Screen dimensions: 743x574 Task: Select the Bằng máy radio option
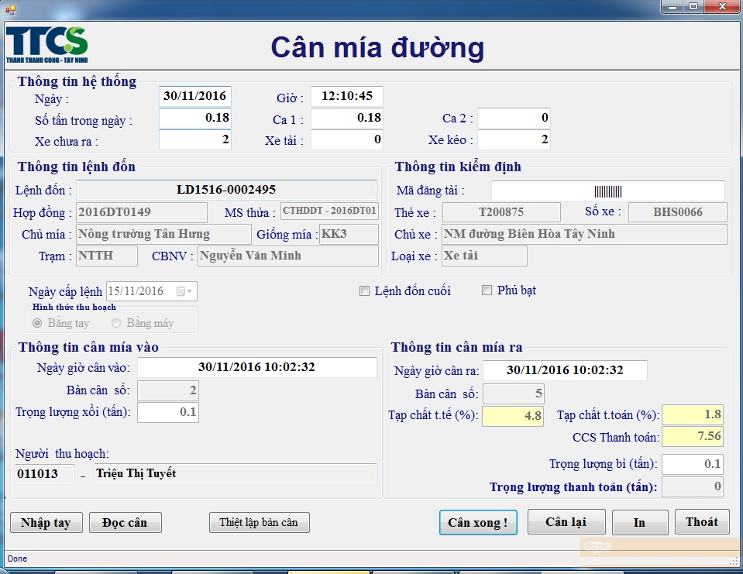click(x=116, y=323)
